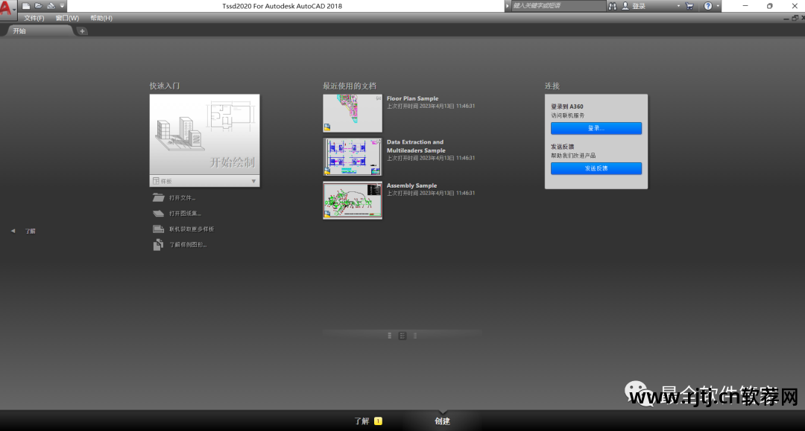Switch recent documents to large thumbnail view

pyautogui.click(x=390, y=336)
